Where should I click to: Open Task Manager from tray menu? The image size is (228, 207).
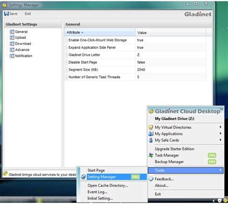pyautogui.click(x=186, y=155)
